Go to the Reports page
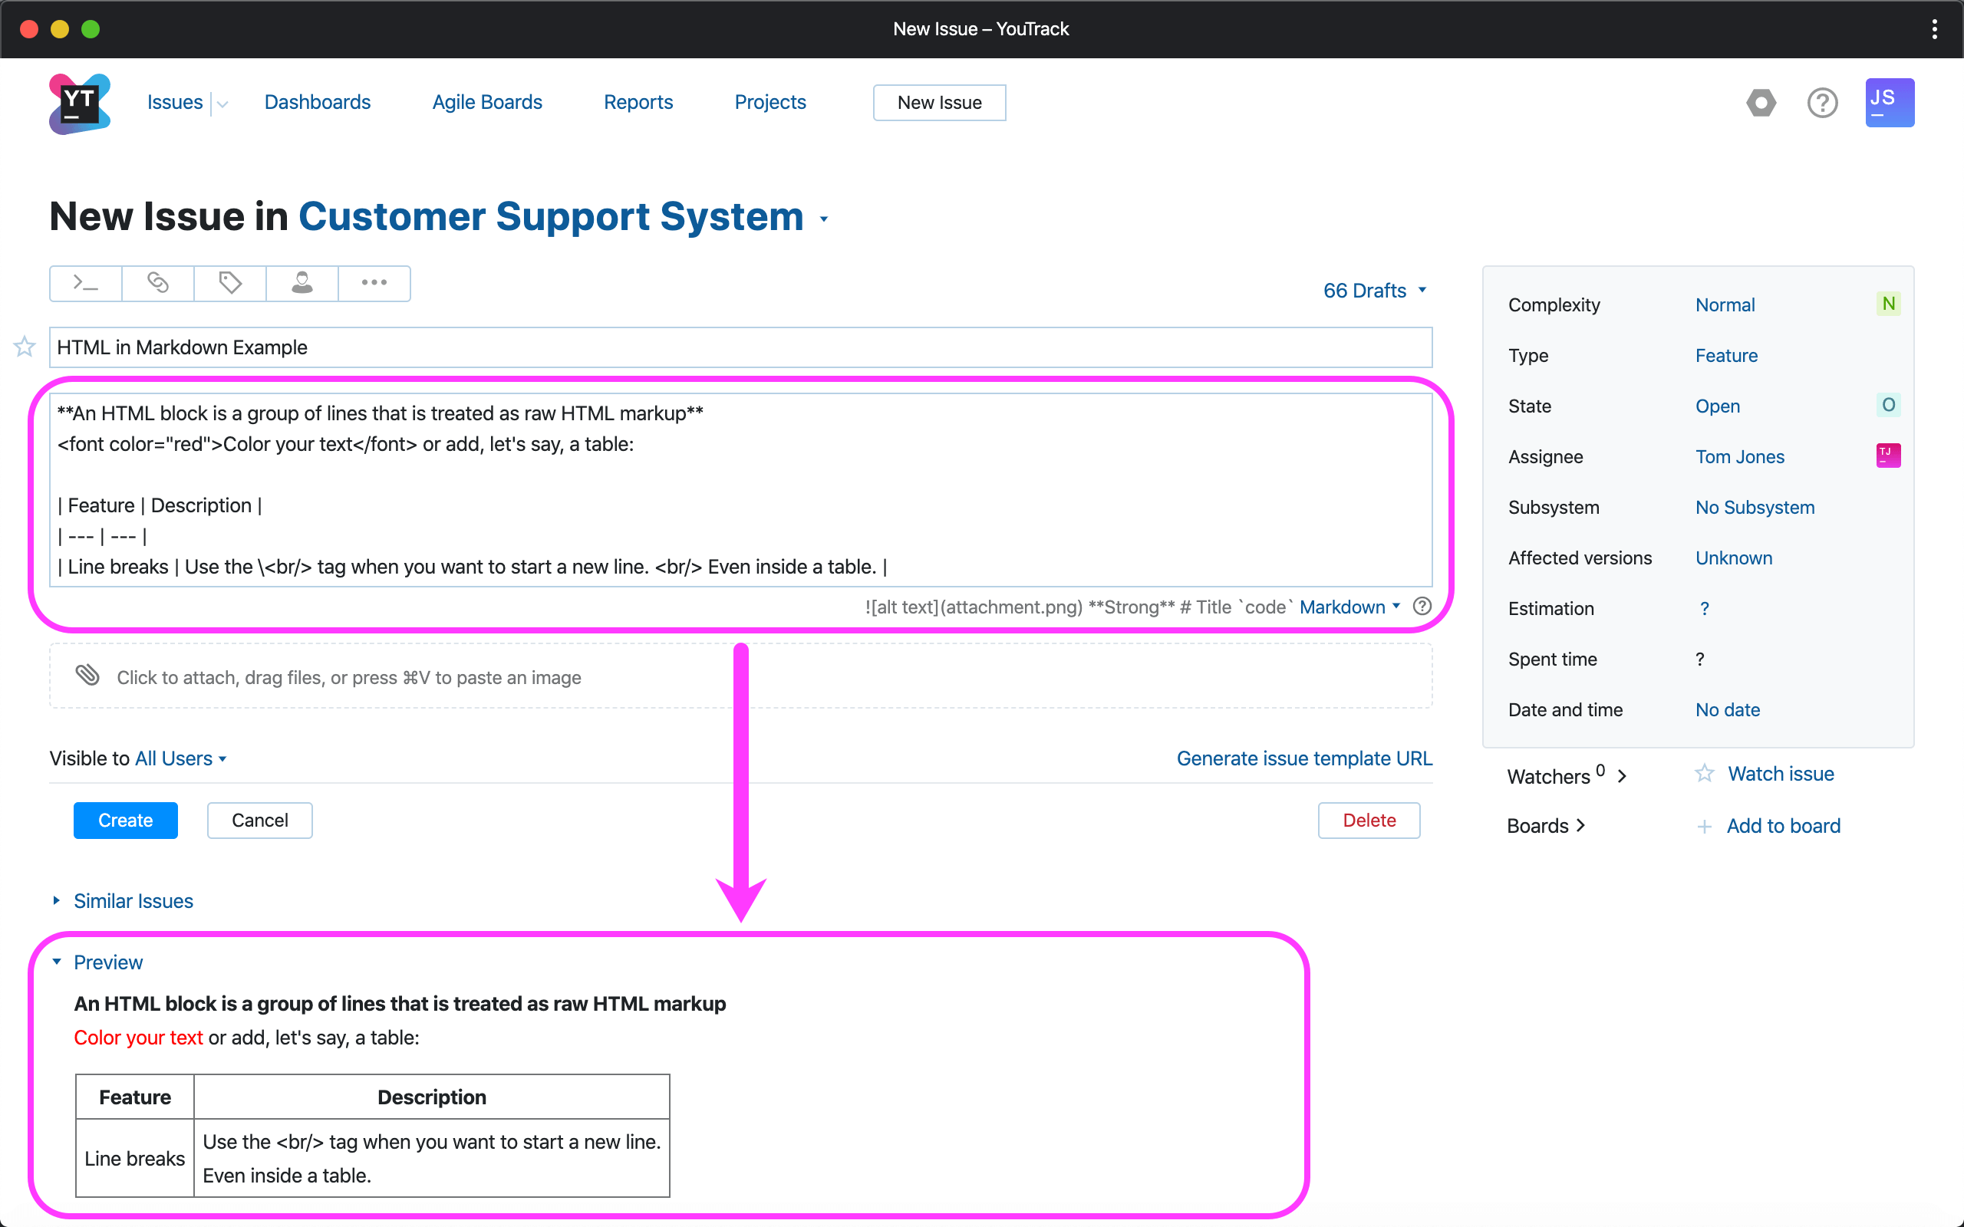Screen dimensions: 1964x1227 [638, 102]
